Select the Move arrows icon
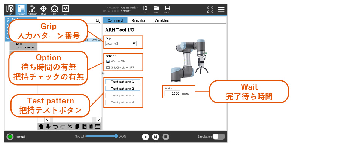The width and height of the screenshot is (337, 147). 43,9
